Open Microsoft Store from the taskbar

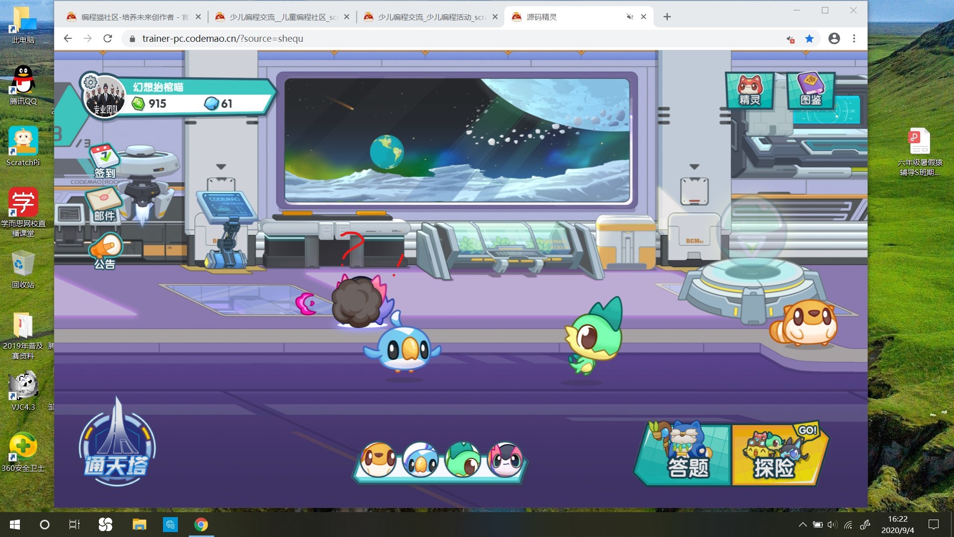click(170, 525)
